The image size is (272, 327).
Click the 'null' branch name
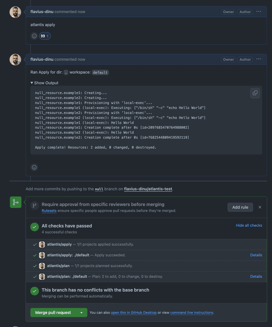(x=99, y=189)
